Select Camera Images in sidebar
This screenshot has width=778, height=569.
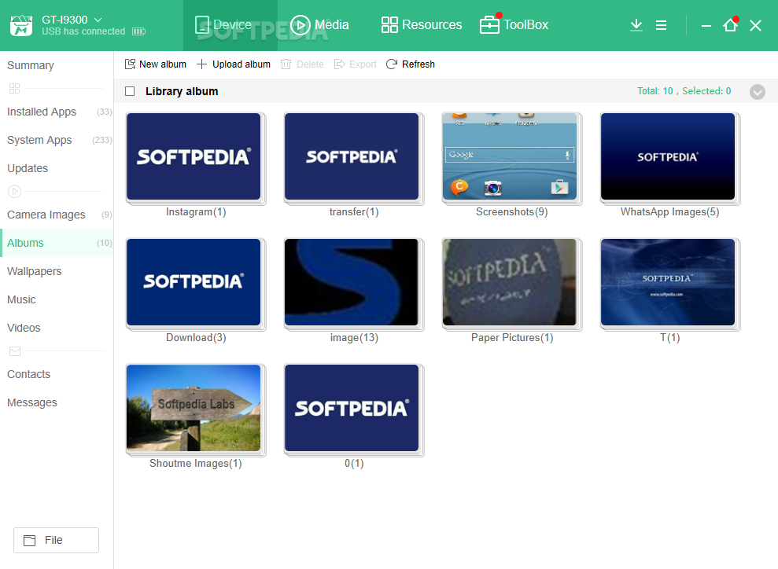[57, 215]
